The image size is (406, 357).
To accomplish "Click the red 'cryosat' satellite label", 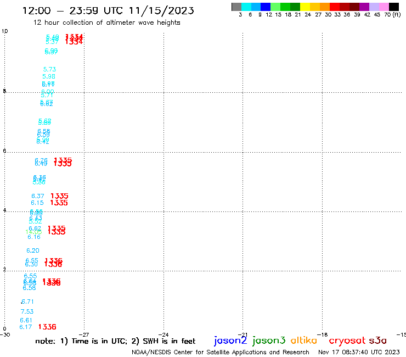I will pos(347,341).
